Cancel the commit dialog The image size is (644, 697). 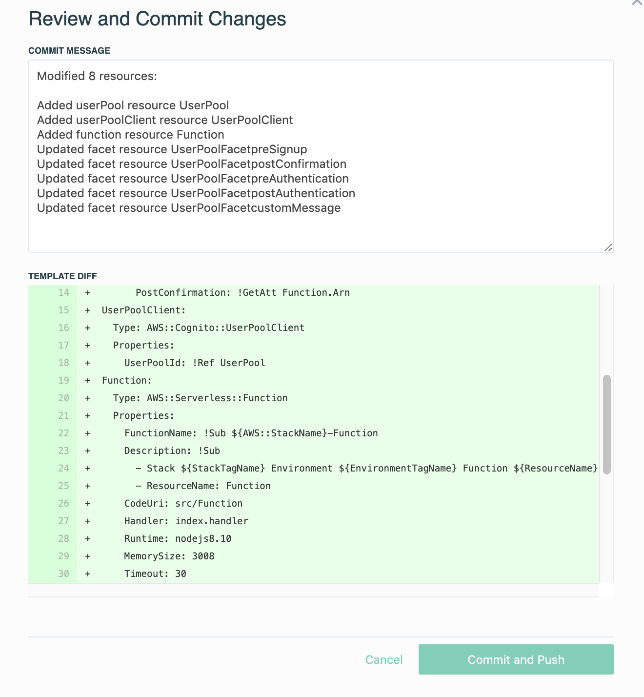[x=384, y=660]
